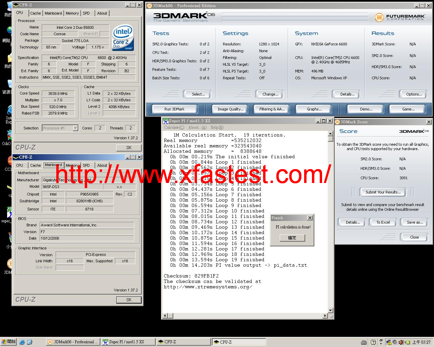Export score with To Excel button
This screenshot has width=434, height=347.
383,222
